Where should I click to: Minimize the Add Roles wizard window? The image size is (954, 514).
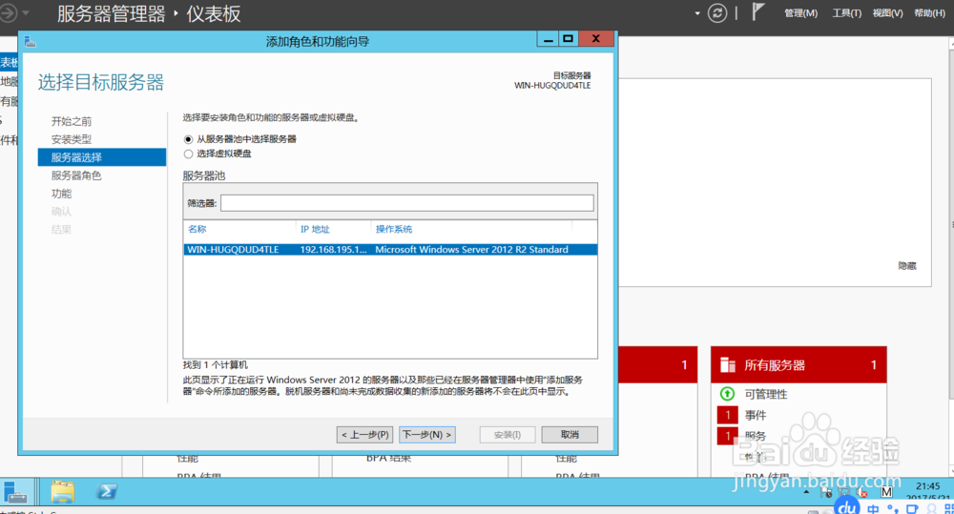click(549, 39)
